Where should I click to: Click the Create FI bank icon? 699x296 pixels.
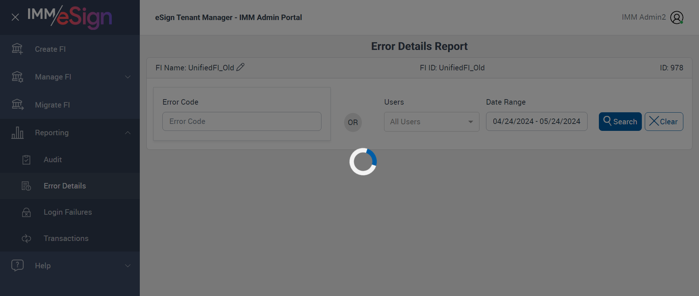(17, 49)
